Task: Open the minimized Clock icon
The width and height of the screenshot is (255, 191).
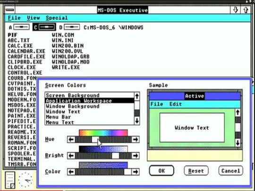Action: click(25, 180)
